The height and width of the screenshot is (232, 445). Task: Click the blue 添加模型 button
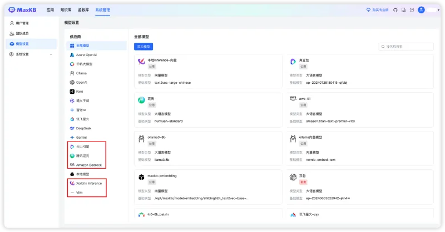(144, 47)
